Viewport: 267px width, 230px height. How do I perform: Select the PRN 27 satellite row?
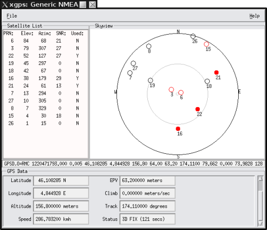pos(45,101)
